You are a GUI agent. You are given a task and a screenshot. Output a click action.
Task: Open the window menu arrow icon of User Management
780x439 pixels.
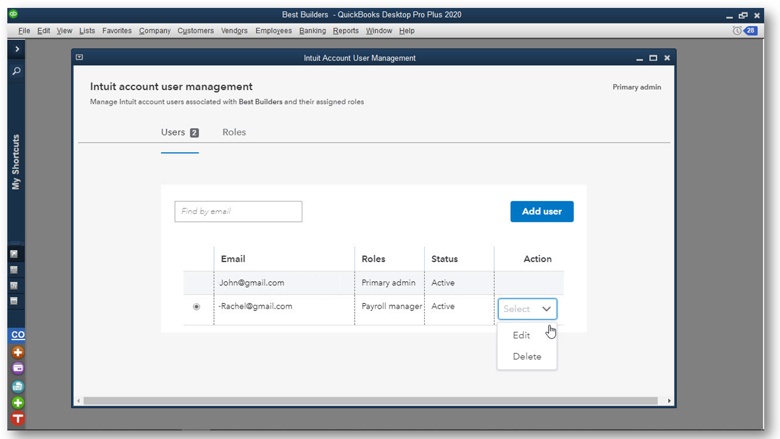pyautogui.click(x=79, y=57)
